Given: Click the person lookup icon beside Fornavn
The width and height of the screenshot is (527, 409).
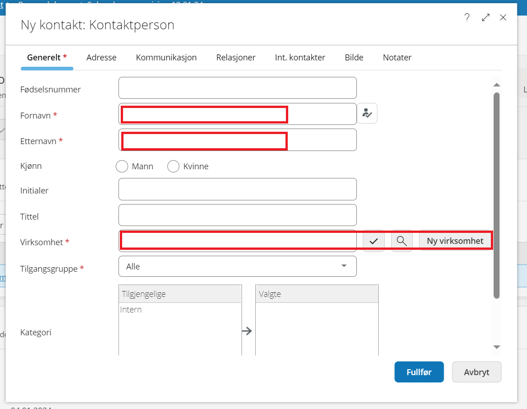Looking at the screenshot, I should (367, 113).
